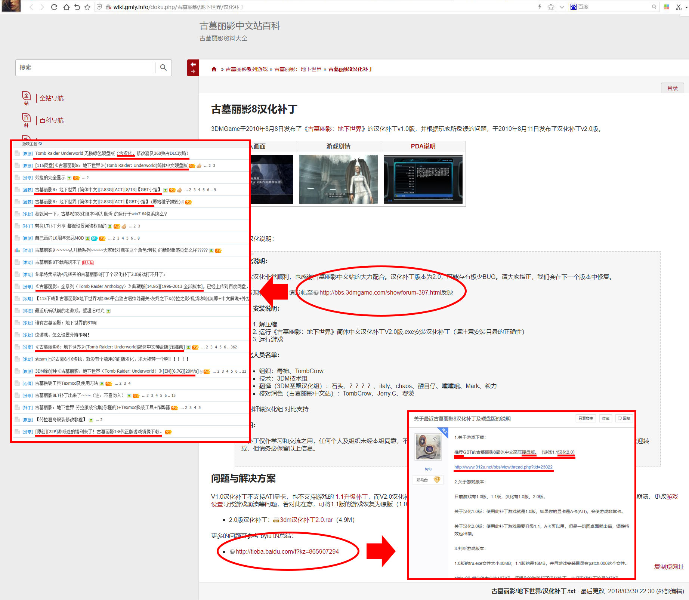The image size is (689, 600).
Task: Open the colorful apps grid icon
Action: pyautogui.click(x=667, y=7)
